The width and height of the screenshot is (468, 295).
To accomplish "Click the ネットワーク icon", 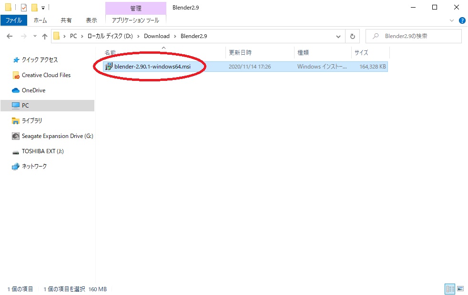I will pyautogui.click(x=16, y=167).
